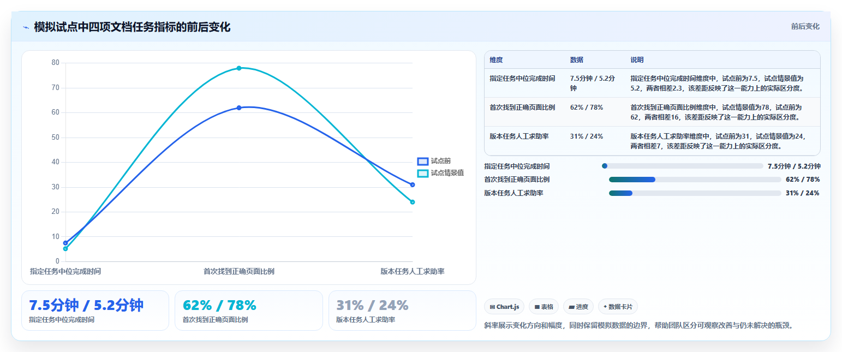
Task: Click progress value label 31% / 24%
Action: (803, 193)
